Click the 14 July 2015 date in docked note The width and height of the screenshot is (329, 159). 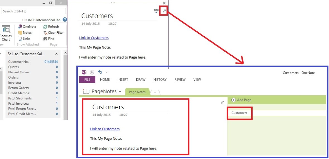(x=91, y=24)
